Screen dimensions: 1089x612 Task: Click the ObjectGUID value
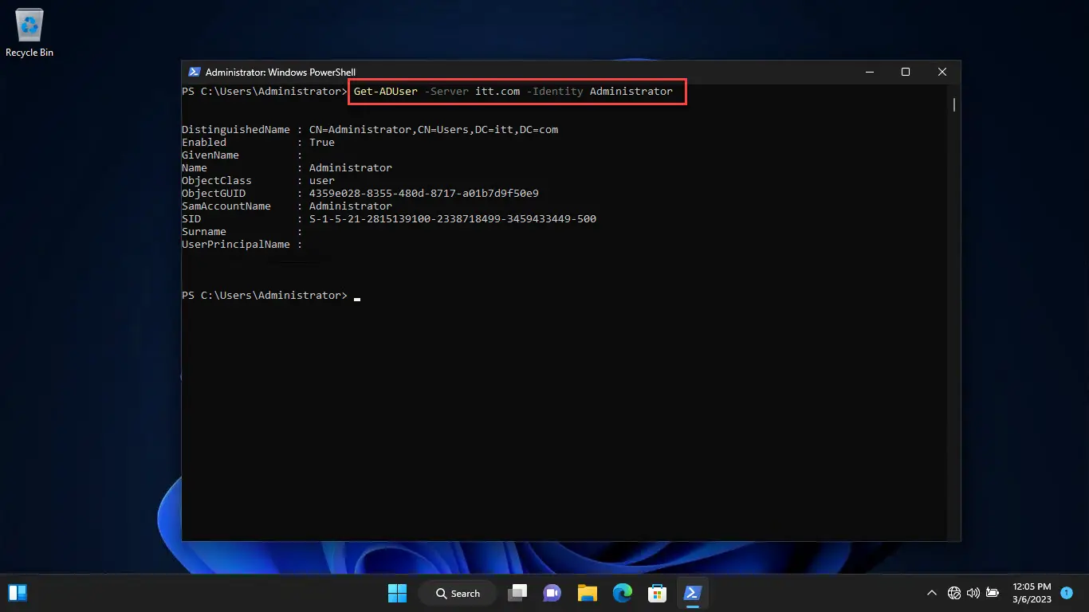(424, 194)
